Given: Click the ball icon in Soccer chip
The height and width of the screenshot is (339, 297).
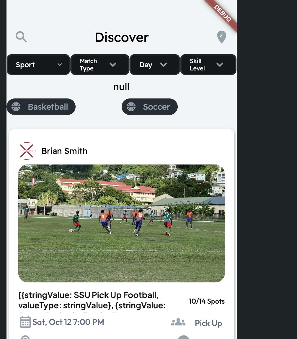Looking at the screenshot, I should [x=131, y=107].
